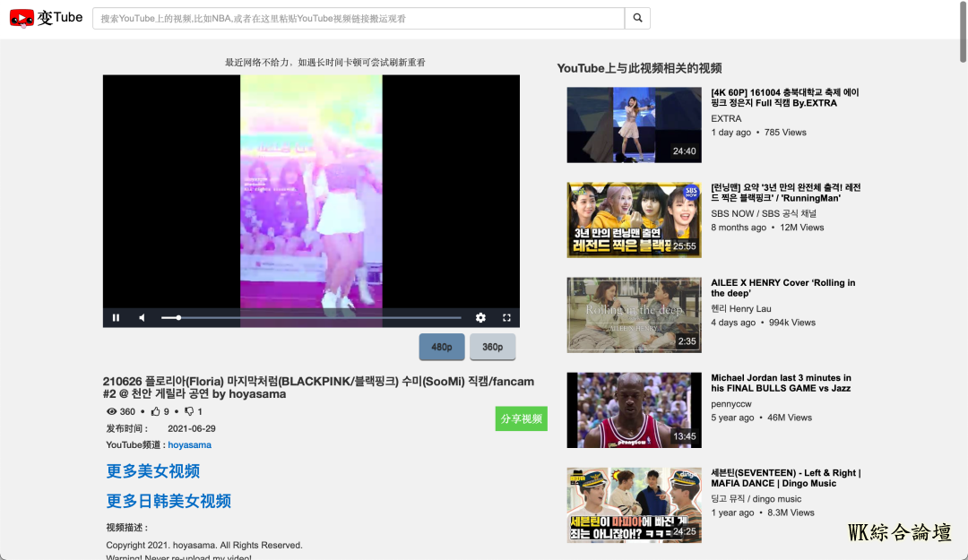
Task: Open the 更多日韩美女视频 link
Action: (x=169, y=501)
